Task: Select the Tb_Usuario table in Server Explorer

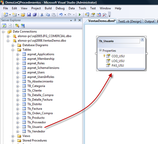Action: [x=35, y=127]
